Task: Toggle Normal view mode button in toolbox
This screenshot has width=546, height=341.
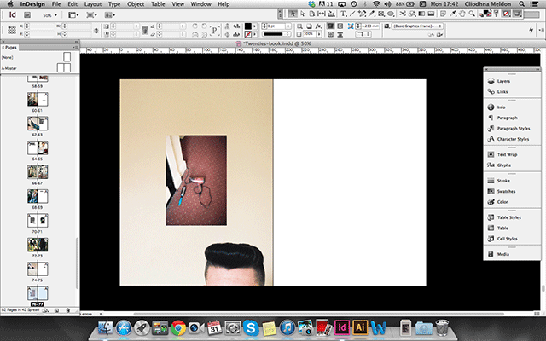Action: (517, 14)
